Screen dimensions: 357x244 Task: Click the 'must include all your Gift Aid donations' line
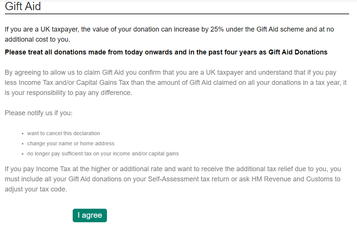pyautogui.click(x=172, y=179)
